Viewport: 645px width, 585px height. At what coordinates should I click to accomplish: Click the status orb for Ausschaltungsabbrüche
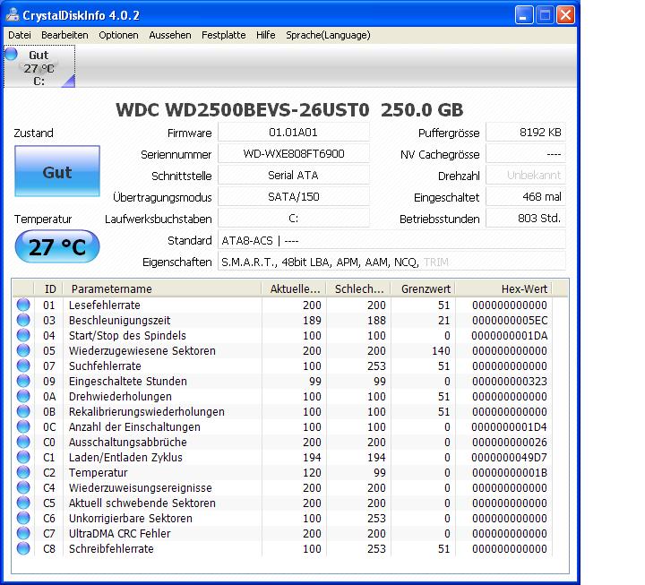click(23, 442)
